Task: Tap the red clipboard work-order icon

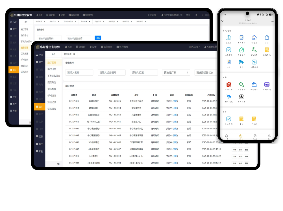Action: tap(229, 84)
